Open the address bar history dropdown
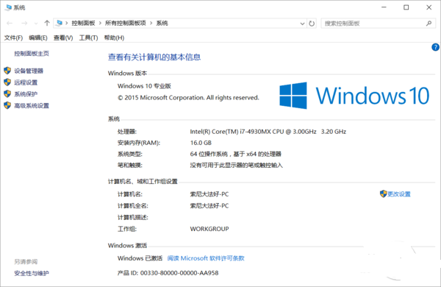 (x=302, y=24)
